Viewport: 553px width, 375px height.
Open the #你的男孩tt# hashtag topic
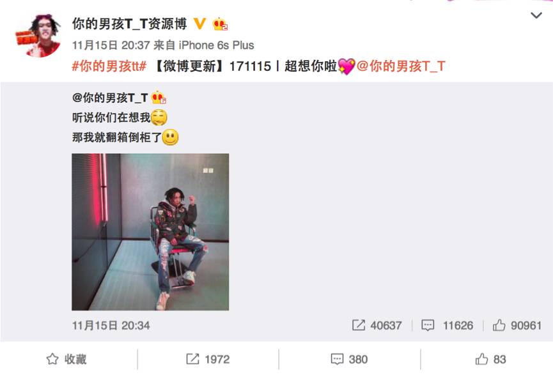point(109,66)
